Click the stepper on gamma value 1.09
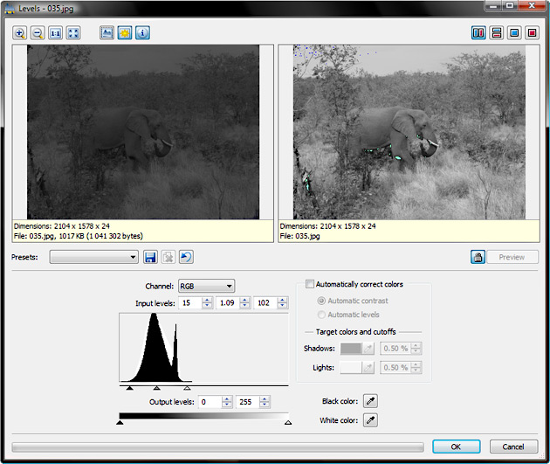This screenshot has width=550, height=464. [x=244, y=303]
